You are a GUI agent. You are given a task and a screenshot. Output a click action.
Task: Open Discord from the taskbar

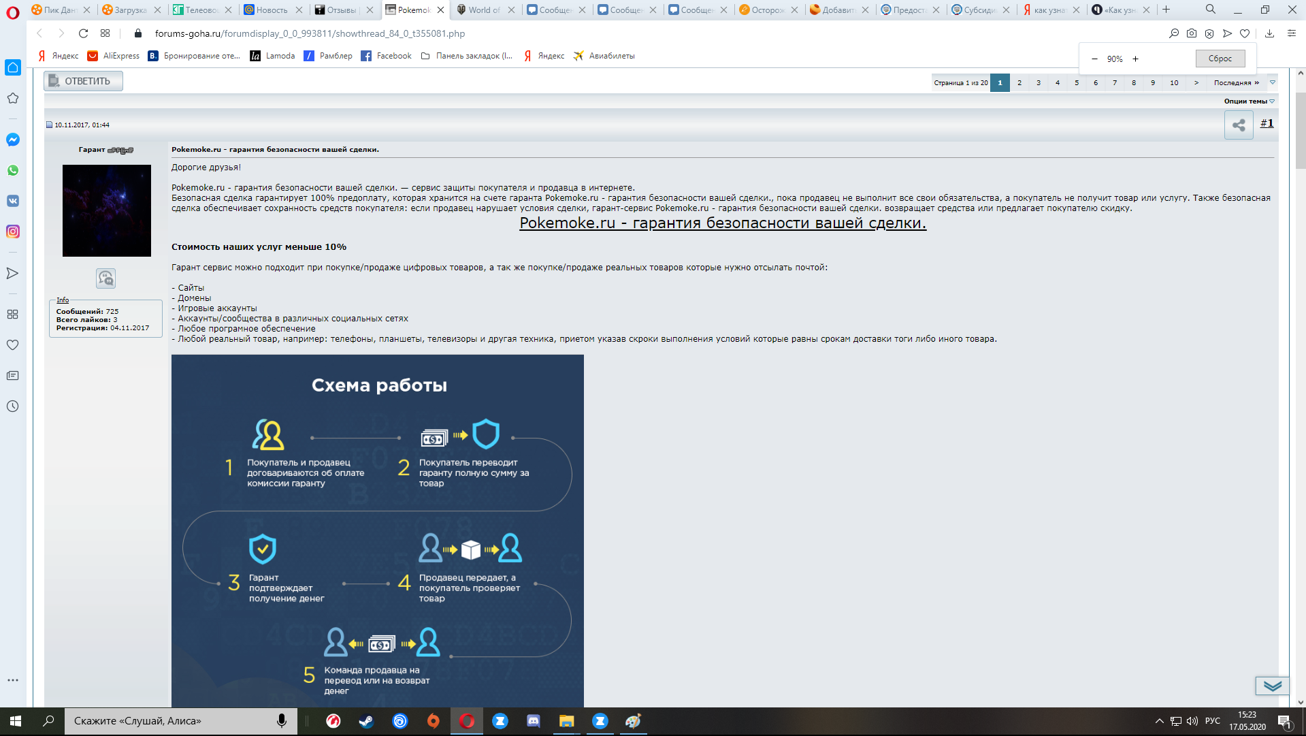534,721
